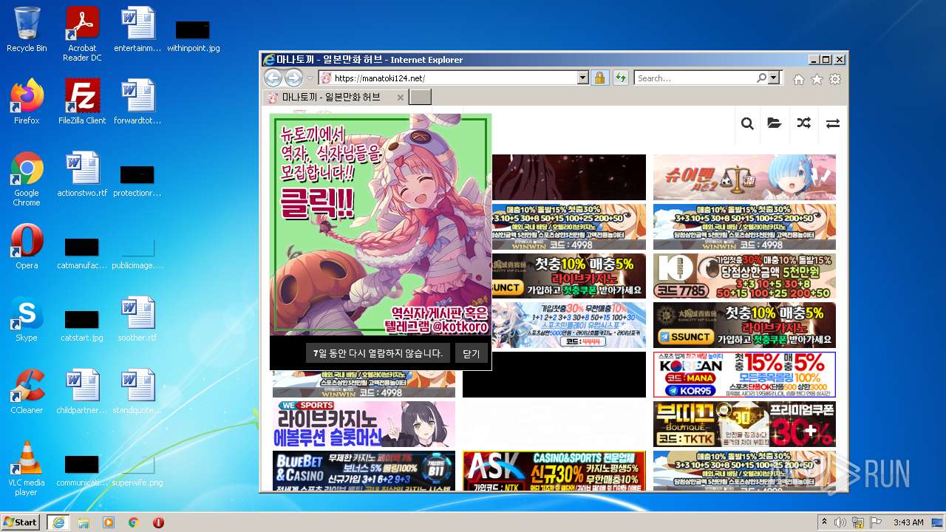Click the action center flag tray icon
Image resolution: width=946 pixels, height=532 pixels.
(876, 522)
